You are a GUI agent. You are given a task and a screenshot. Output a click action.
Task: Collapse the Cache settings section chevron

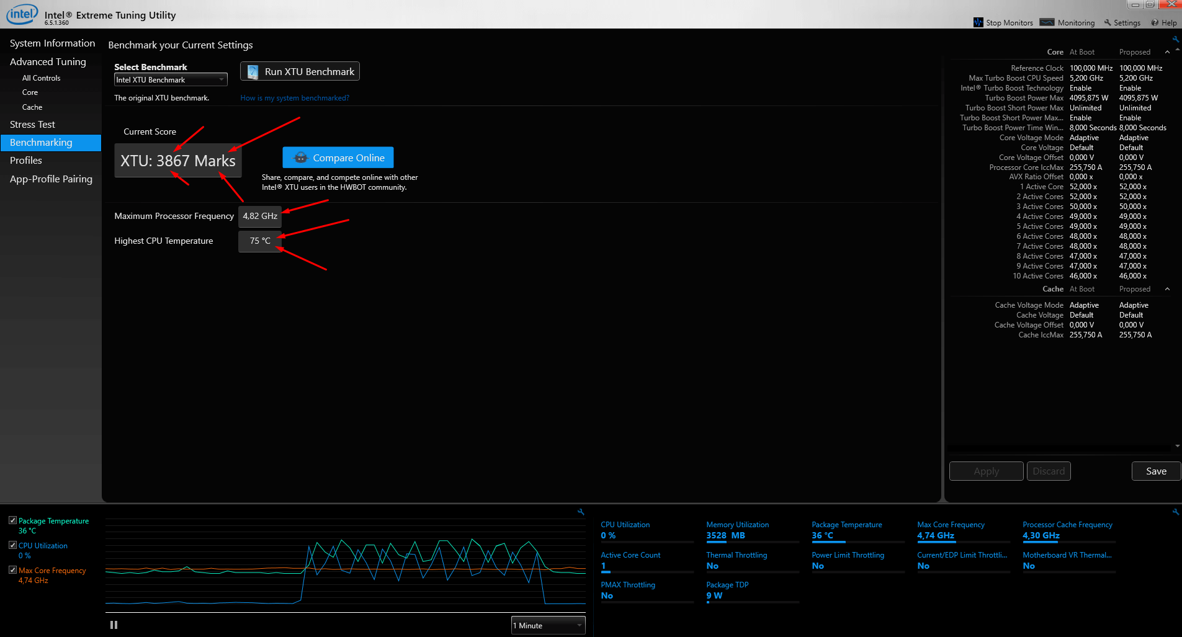click(x=1167, y=289)
